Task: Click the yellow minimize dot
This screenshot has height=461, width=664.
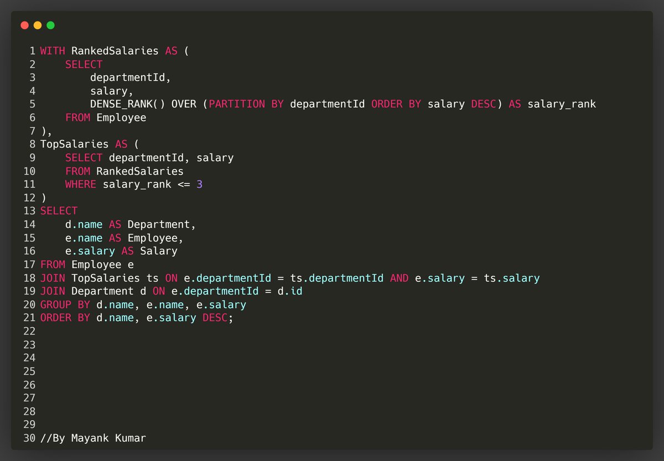Action: coord(38,25)
